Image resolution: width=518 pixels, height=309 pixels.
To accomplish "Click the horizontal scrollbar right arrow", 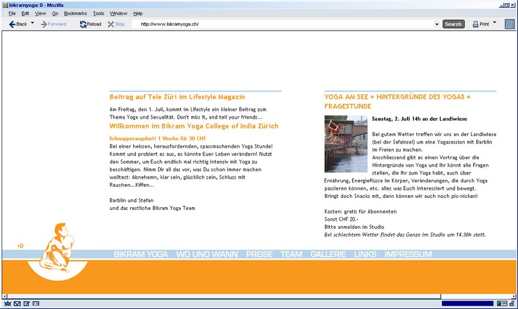I will [x=514, y=296].
